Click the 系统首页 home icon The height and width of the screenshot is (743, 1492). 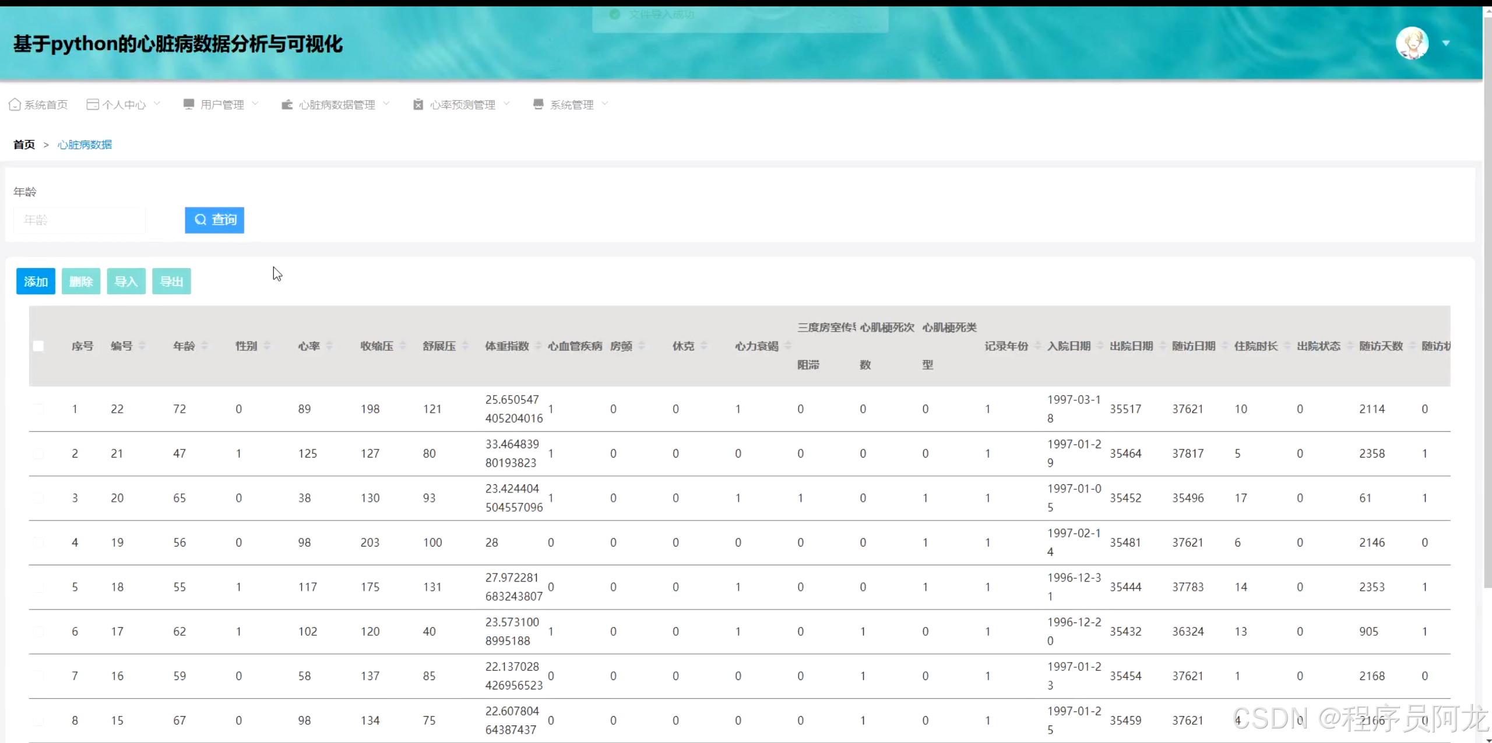[x=15, y=104]
